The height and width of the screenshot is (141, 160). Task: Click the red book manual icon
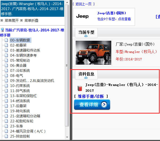click(80, 88)
